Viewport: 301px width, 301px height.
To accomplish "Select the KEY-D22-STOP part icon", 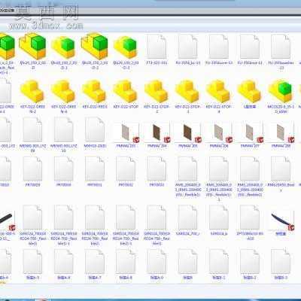I will 126,91.
